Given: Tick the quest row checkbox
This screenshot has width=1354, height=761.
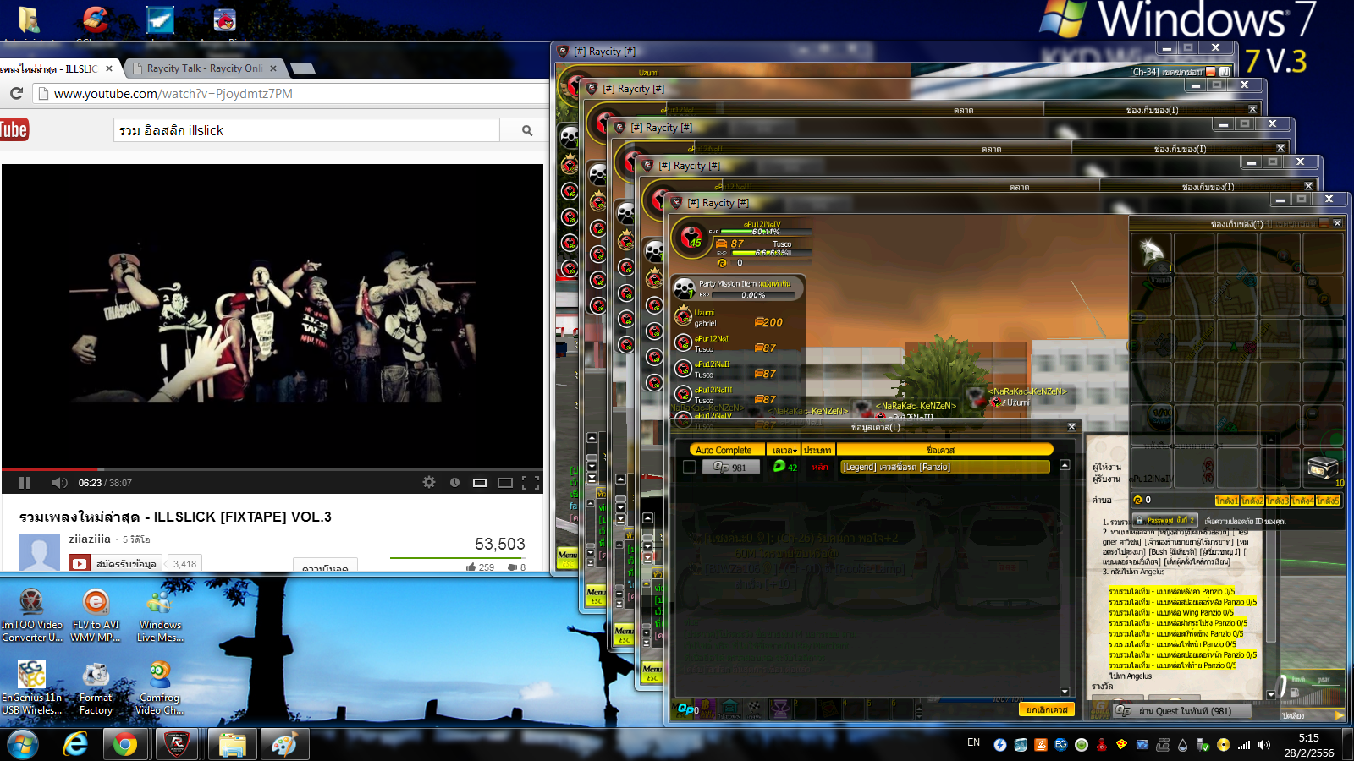Looking at the screenshot, I should 689,467.
